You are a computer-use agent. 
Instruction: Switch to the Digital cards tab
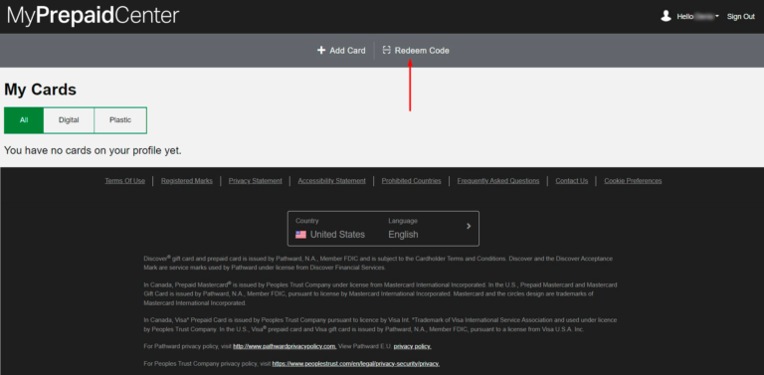coord(69,120)
